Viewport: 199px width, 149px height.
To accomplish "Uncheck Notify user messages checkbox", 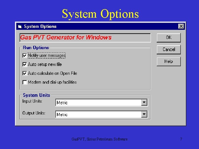I will click(25, 55).
